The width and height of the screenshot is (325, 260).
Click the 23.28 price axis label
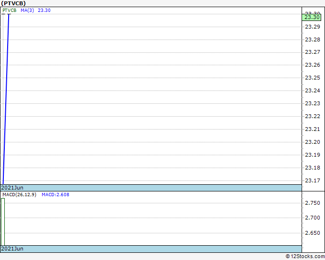[313, 40]
